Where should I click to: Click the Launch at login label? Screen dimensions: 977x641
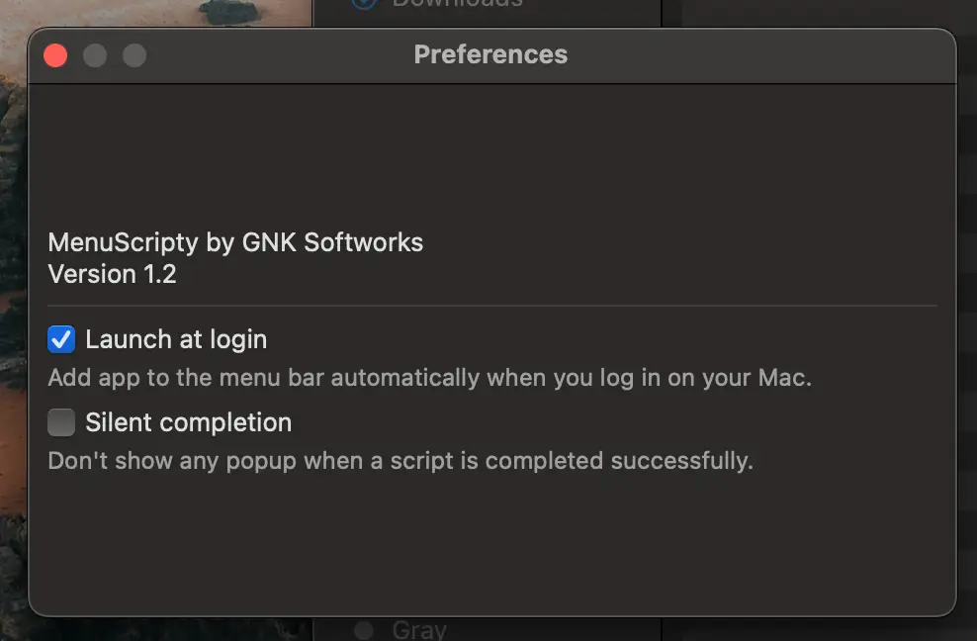pyautogui.click(x=176, y=340)
